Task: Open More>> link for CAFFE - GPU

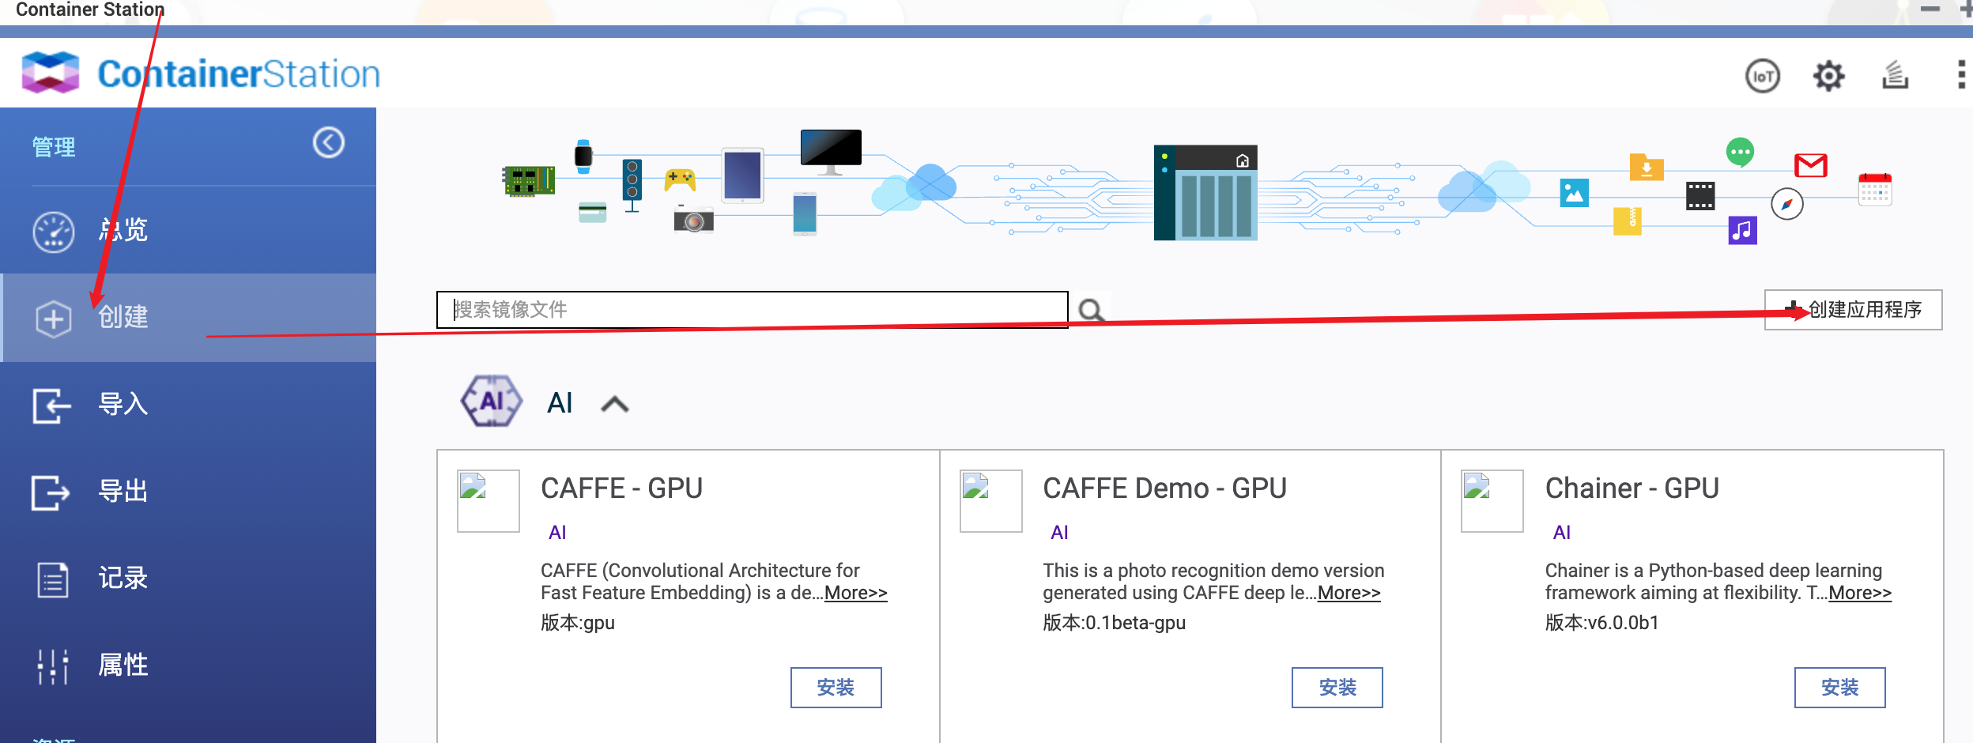Action: click(x=855, y=593)
